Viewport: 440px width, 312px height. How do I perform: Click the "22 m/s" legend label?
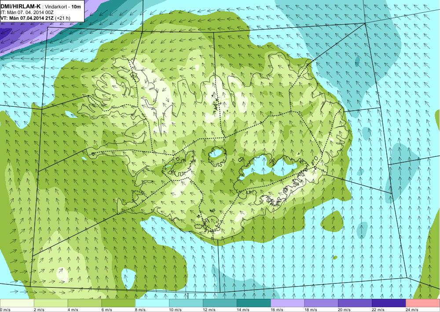click(378, 310)
